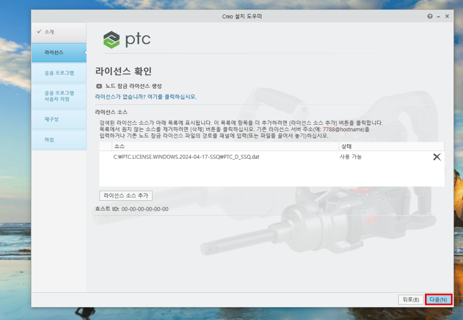The image size is (463, 320).
Task: Select the 라이선스 step in the sidebar
Action: click(x=59, y=53)
